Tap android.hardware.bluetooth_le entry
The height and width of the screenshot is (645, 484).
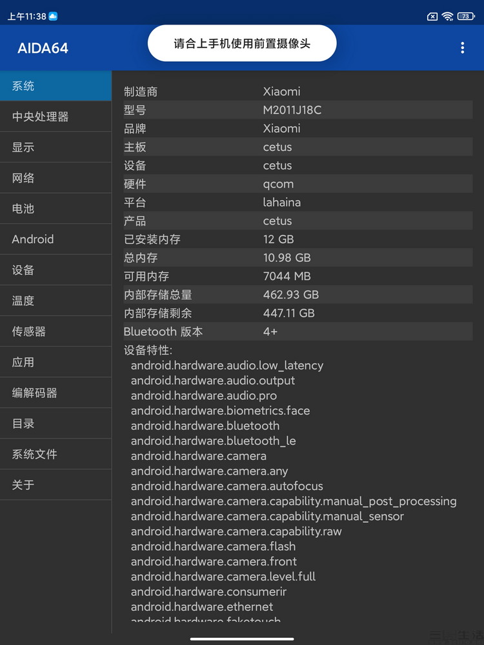click(213, 441)
